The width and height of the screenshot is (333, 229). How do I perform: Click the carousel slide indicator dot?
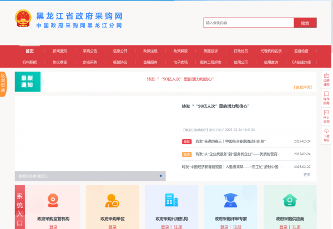[160, 176]
